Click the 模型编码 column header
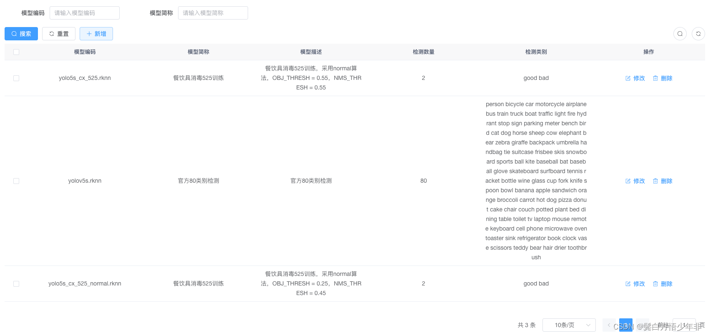 (85, 52)
